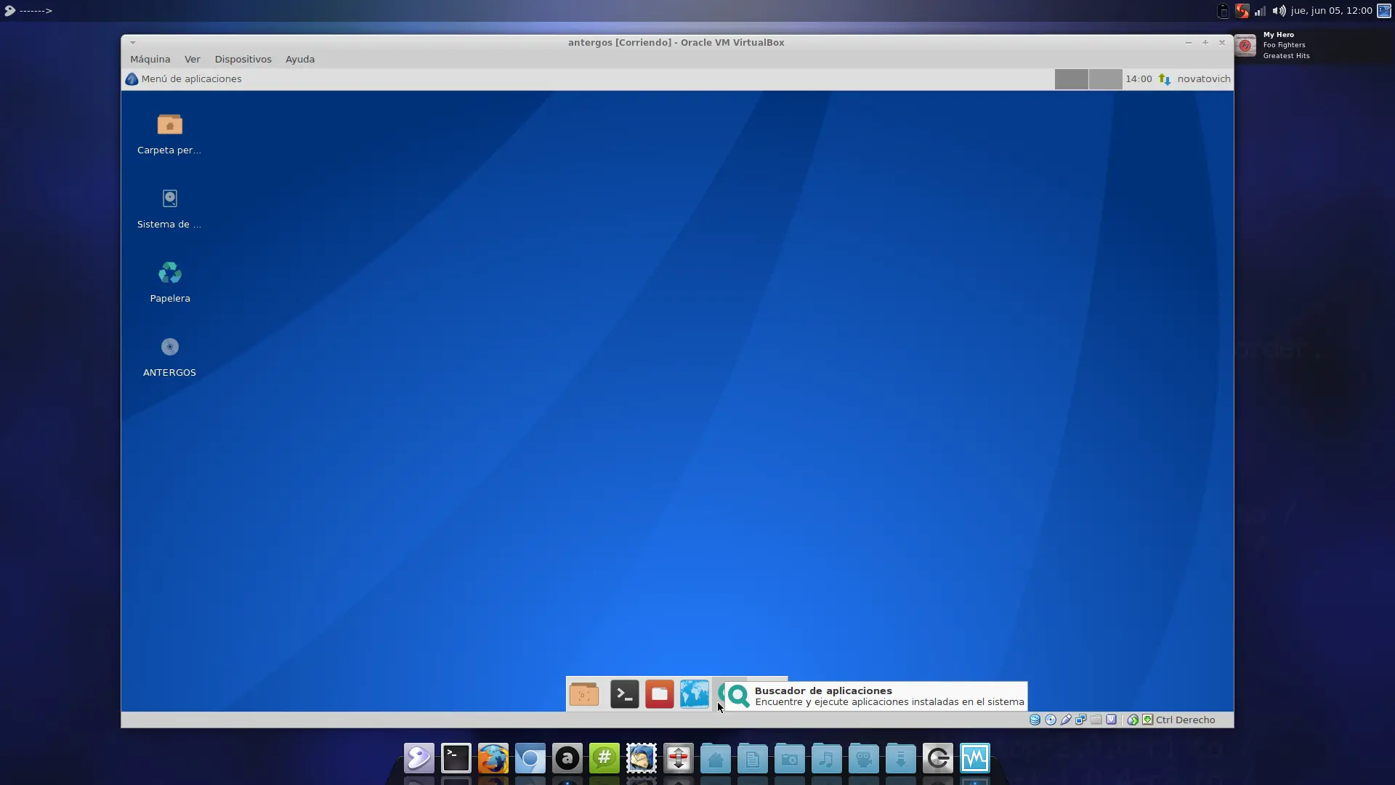Open the music folder in the host dock
This screenshot has height=785, width=1395.
(x=827, y=759)
